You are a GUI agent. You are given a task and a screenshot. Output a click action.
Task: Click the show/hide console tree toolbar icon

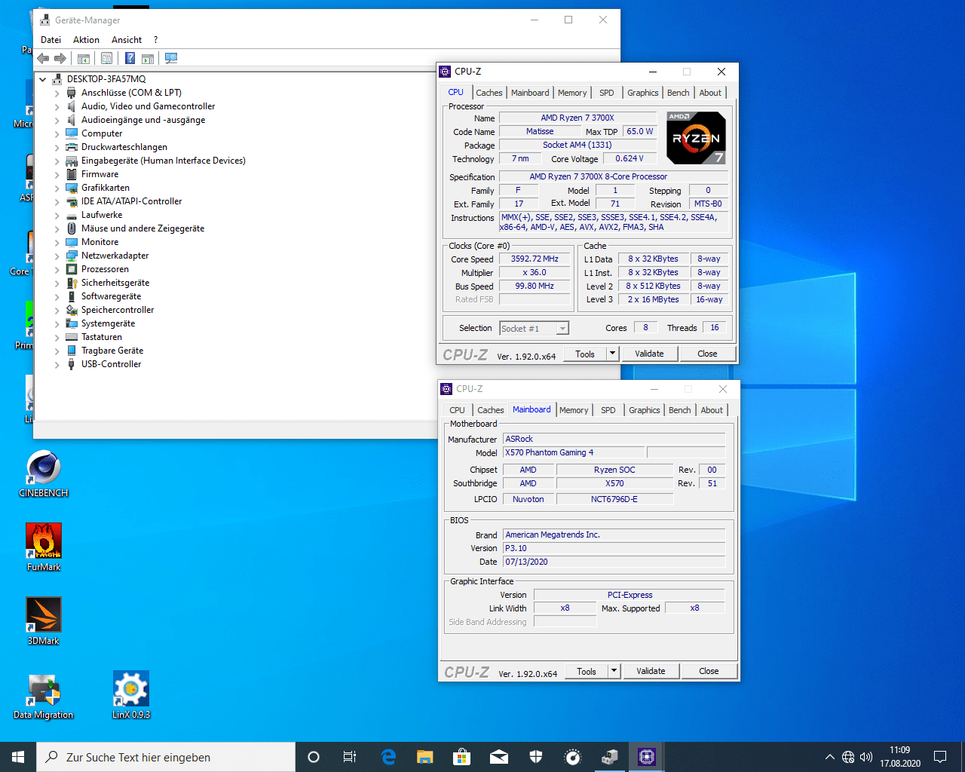click(x=84, y=58)
